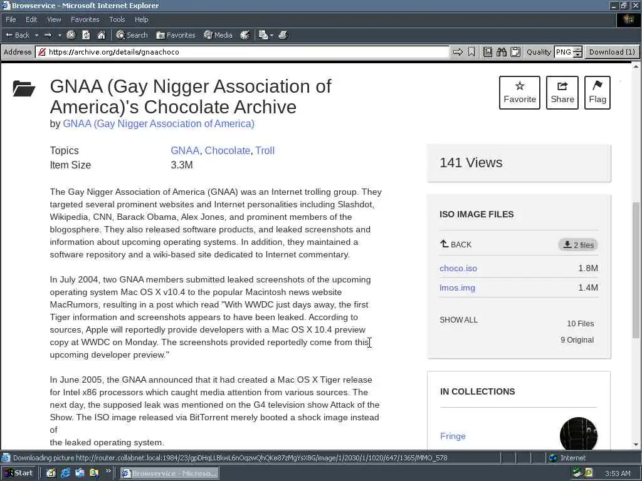The width and height of the screenshot is (642, 481).
Task: Refresh the page with the Refresh icon
Action: tap(86, 35)
